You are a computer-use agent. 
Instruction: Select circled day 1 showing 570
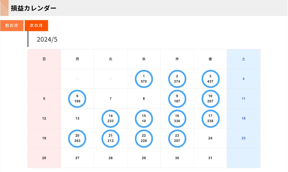[144, 79]
